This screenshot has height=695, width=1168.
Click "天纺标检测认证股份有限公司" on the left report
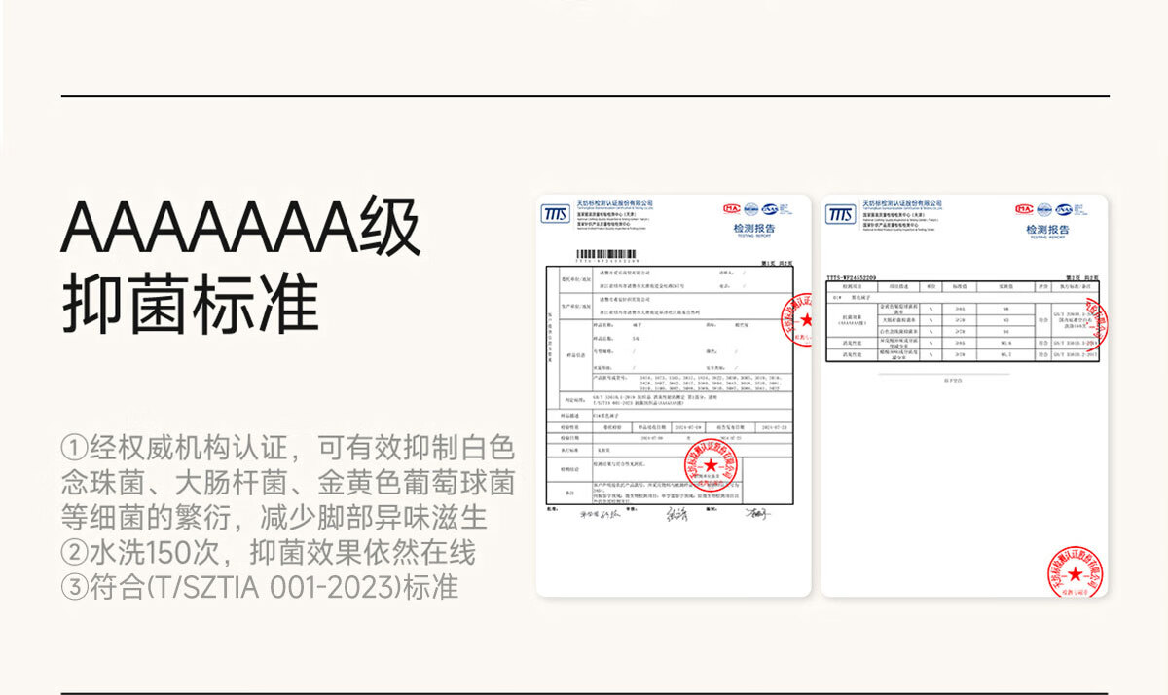615,203
